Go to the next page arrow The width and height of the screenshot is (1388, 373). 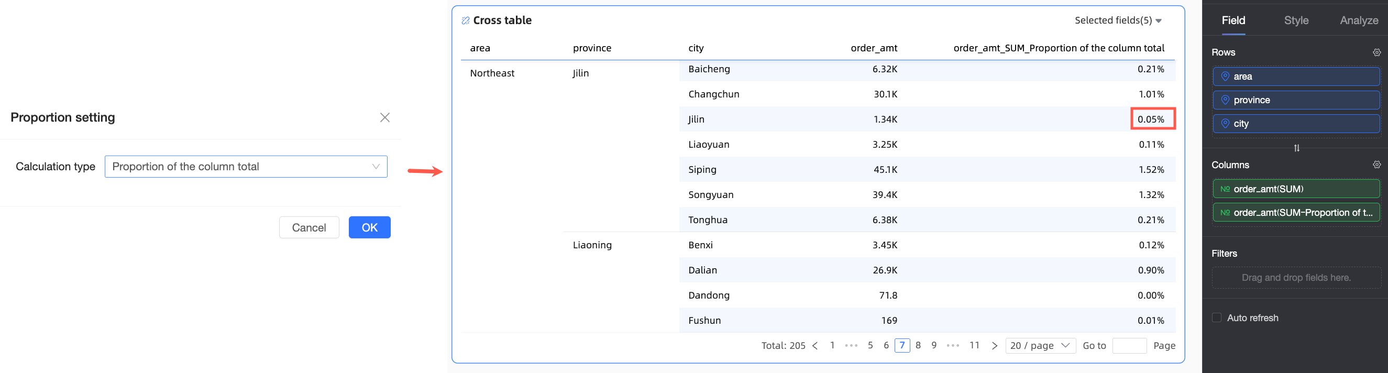point(994,346)
